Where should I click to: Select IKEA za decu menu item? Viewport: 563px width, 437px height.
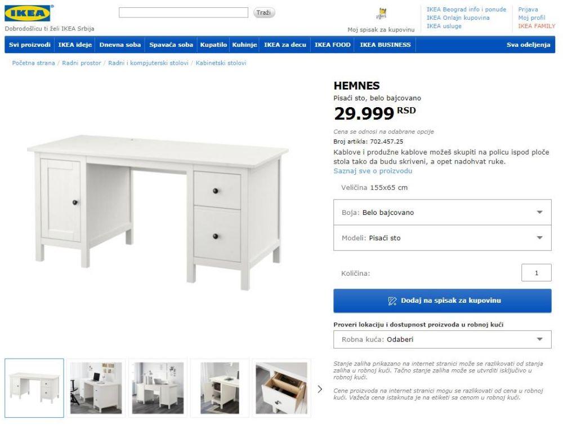pyautogui.click(x=285, y=45)
